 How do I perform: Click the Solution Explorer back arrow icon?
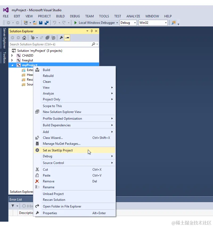coord(13,38)
